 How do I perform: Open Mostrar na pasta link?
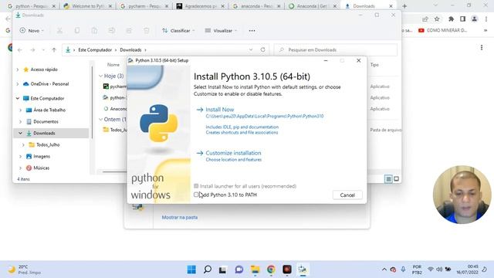180,217
